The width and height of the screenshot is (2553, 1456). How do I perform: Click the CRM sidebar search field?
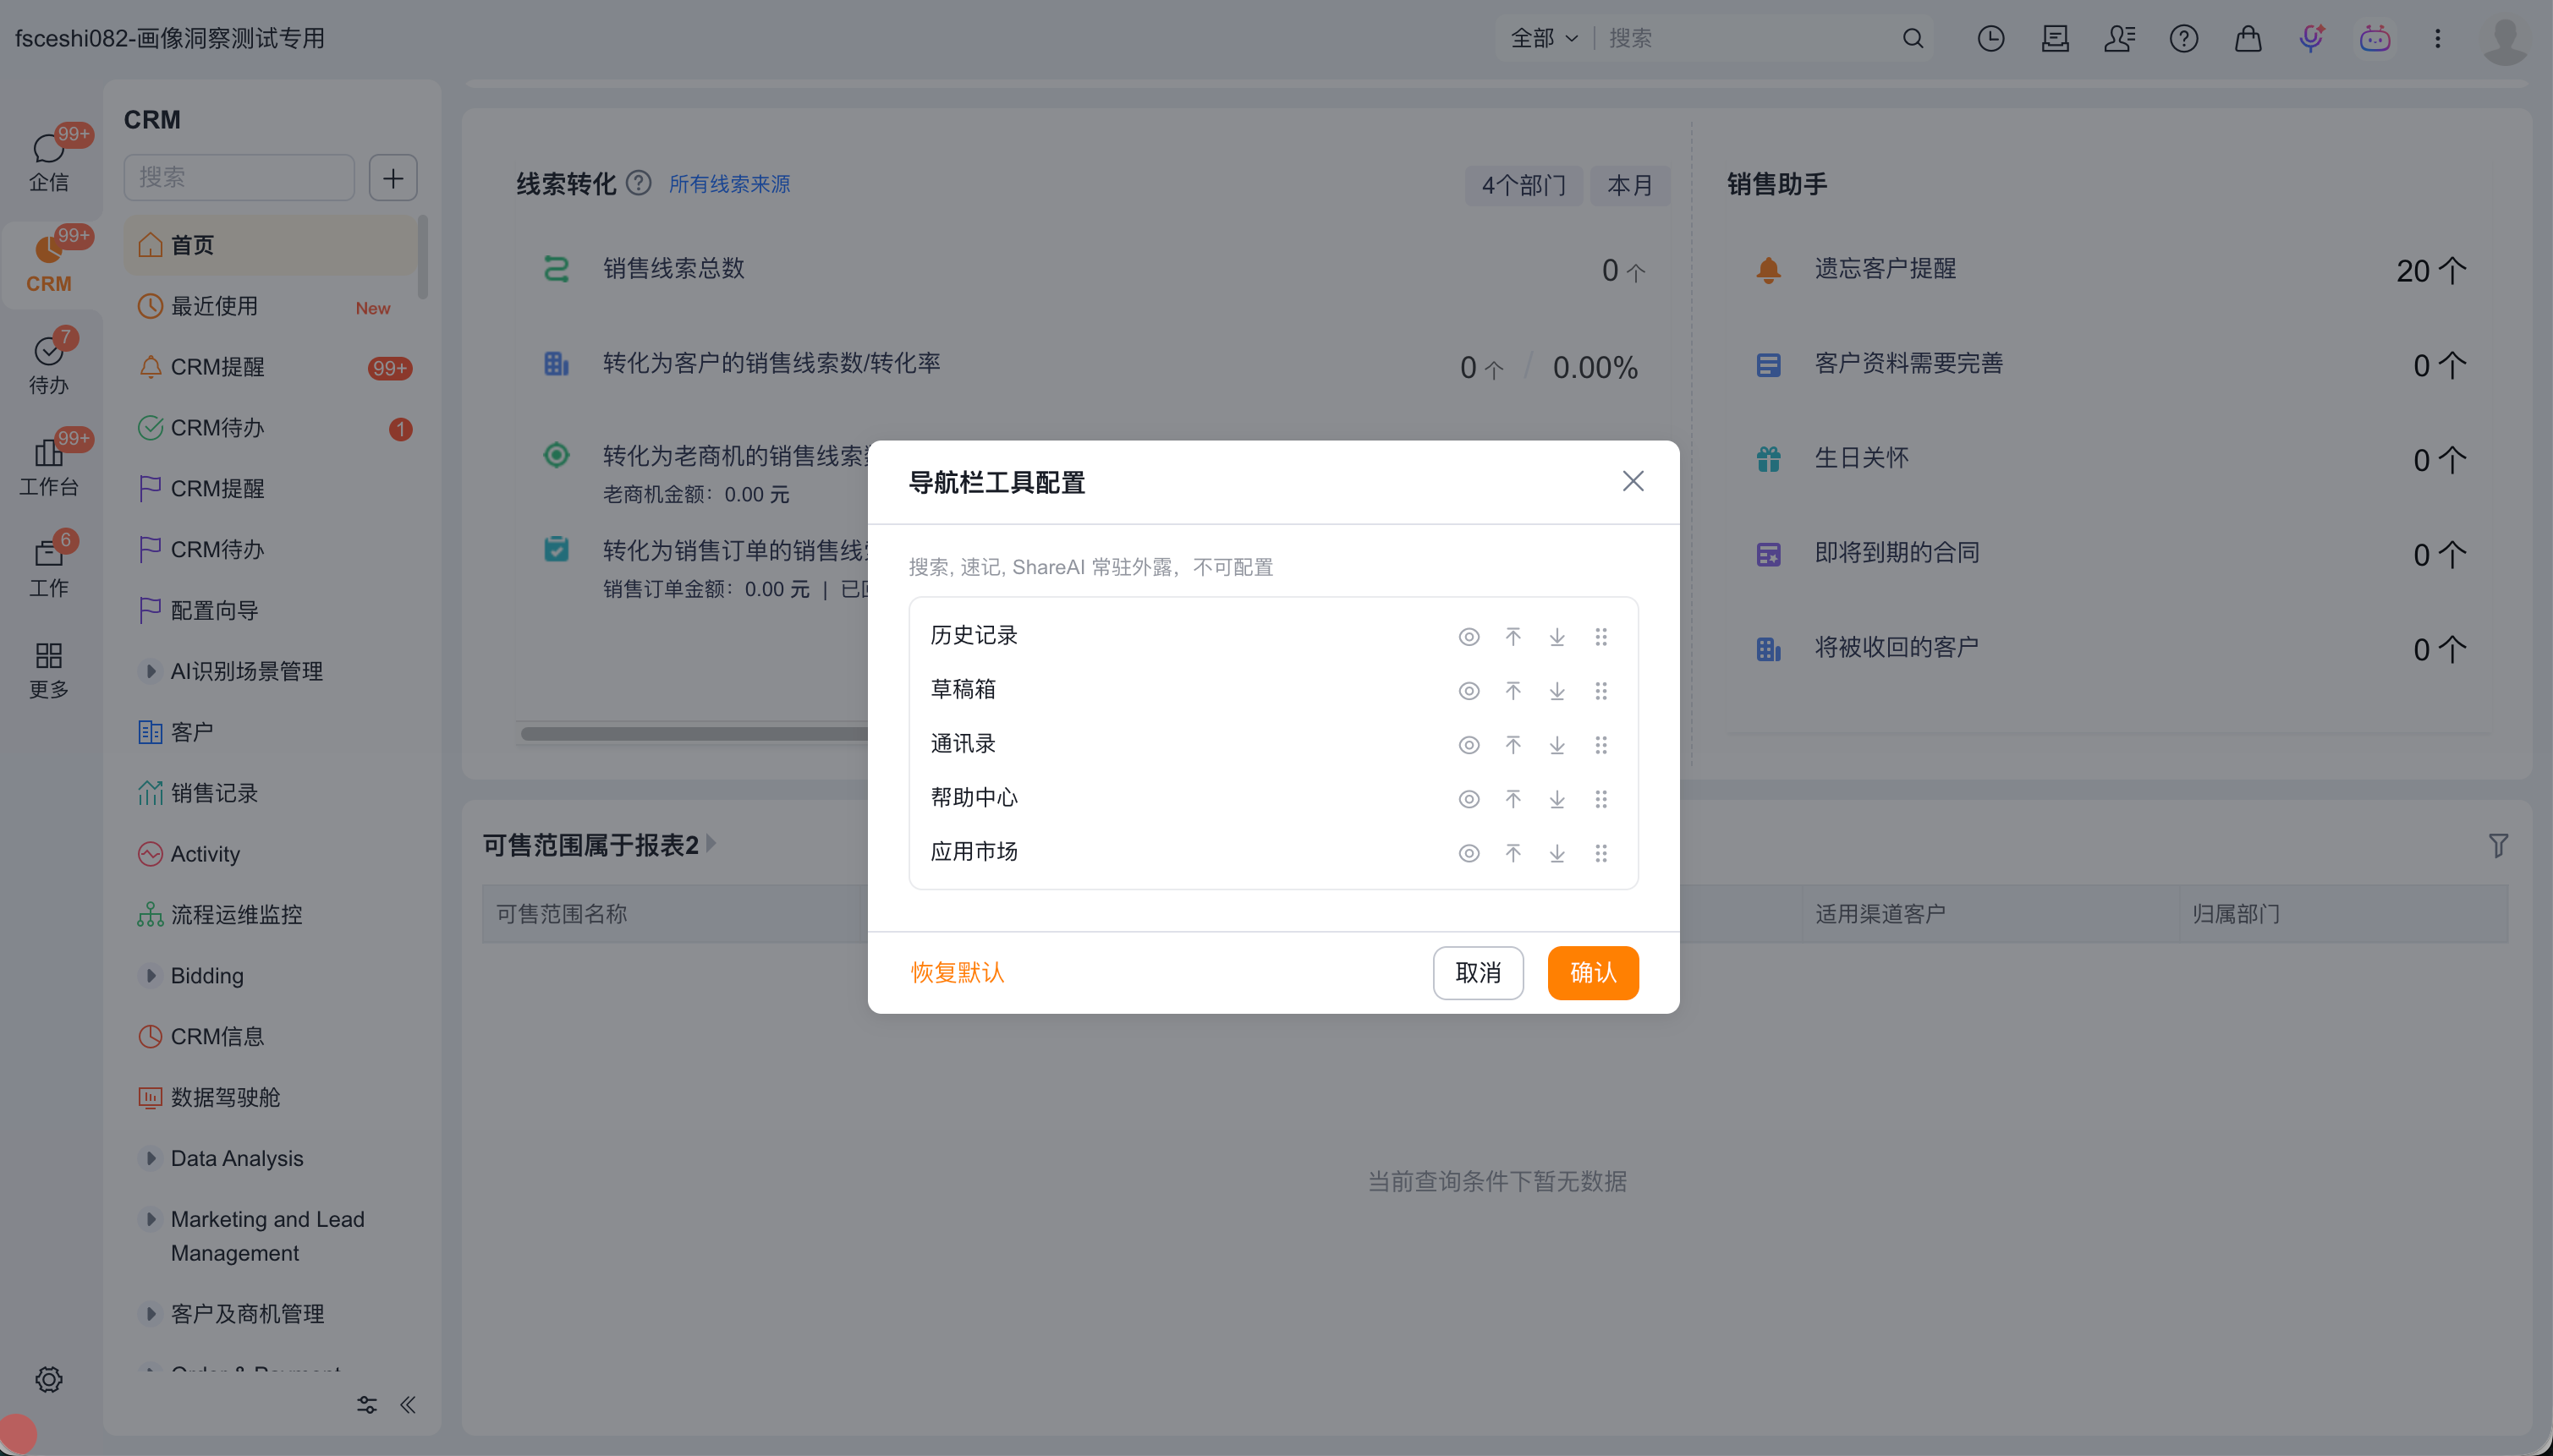tap(239, 177)
